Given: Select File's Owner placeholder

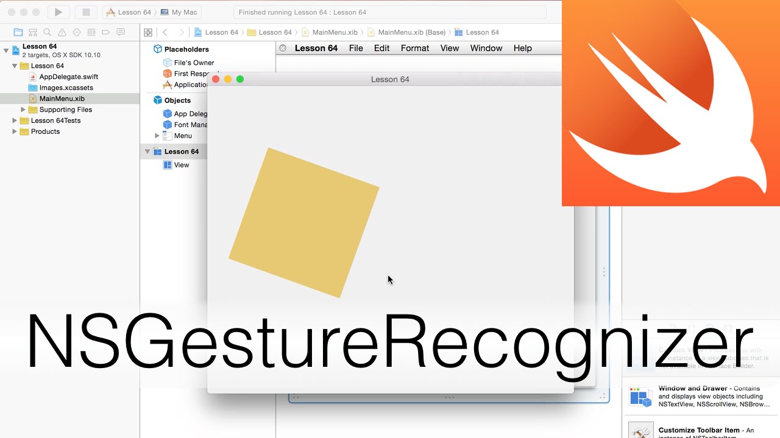Looking at the screenshot, I should click(x=189, y=63).
